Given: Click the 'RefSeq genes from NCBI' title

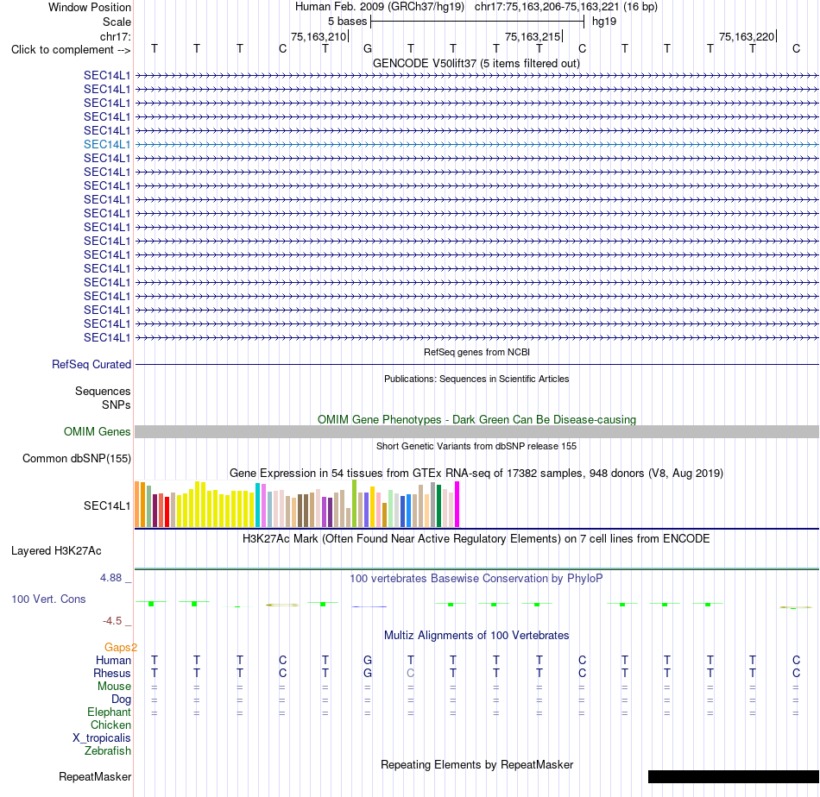Looking at the screenshot, I should click(x=476, y=352).
